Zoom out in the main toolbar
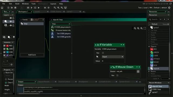The width and height of the screenshot is (173, 97). (x=55, y=8)
